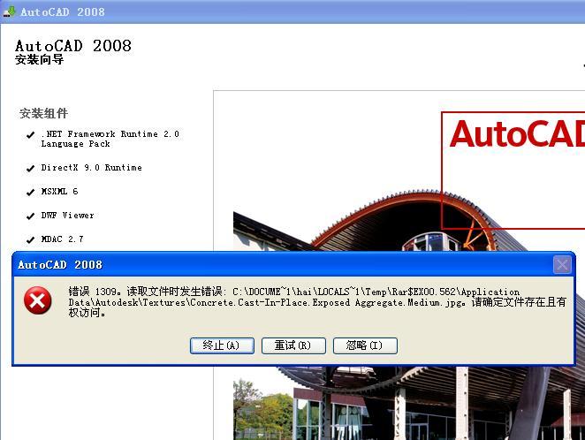Click the 安装组件 heading
This screenshot has height=440, width=585.
click(x=43, y=113)
